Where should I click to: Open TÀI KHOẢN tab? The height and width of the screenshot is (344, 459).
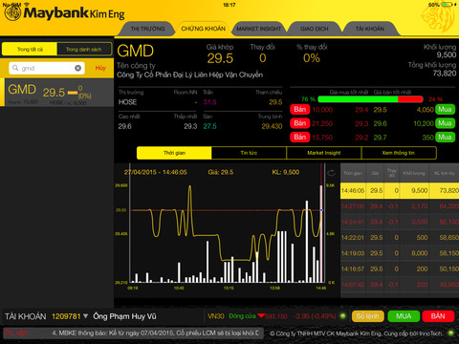370,29
